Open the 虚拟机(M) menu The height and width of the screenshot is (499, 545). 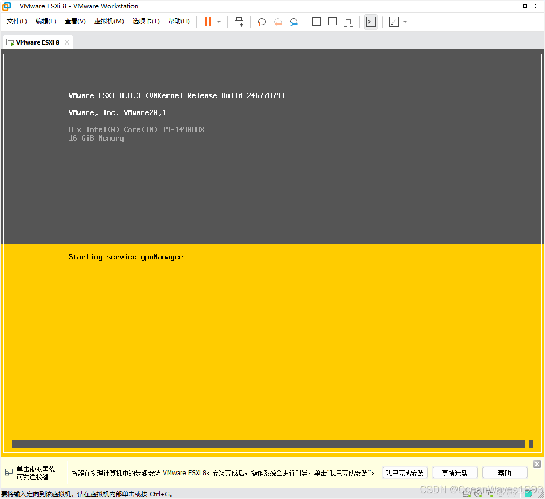pyautogui.click(x=109, y=21)
